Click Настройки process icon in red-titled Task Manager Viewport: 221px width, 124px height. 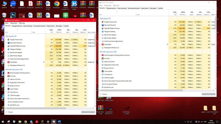[8, 62]
